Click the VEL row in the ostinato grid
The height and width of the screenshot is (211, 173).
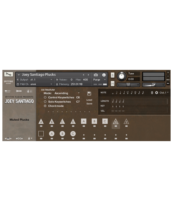click(x=139, y=111)
